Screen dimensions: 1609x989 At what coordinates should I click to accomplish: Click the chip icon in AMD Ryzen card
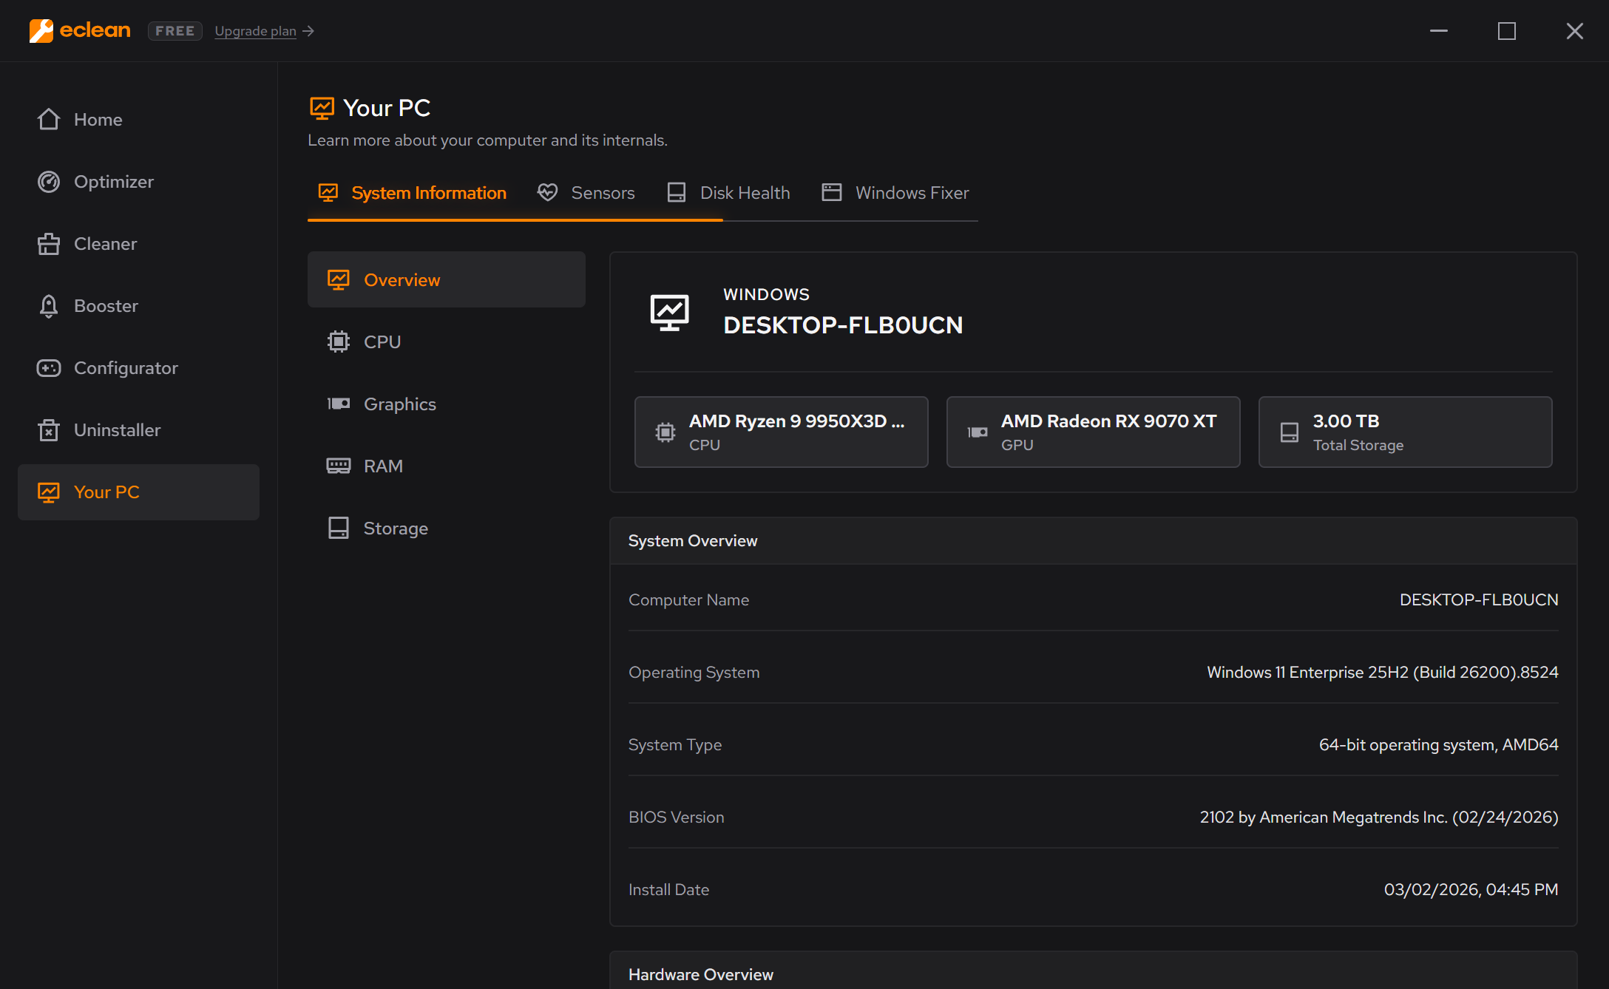point(665,432)
